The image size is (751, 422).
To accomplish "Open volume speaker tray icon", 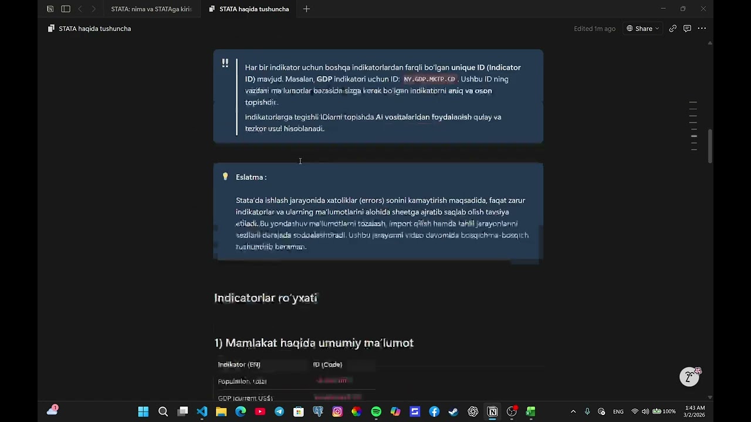I will tap(645, 411).
